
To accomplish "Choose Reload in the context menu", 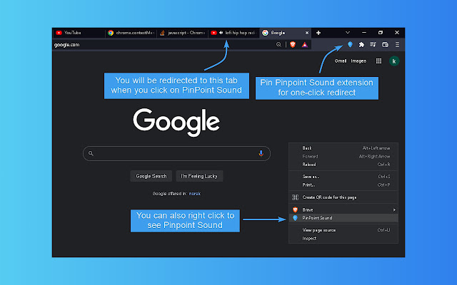I will (343, 165).
